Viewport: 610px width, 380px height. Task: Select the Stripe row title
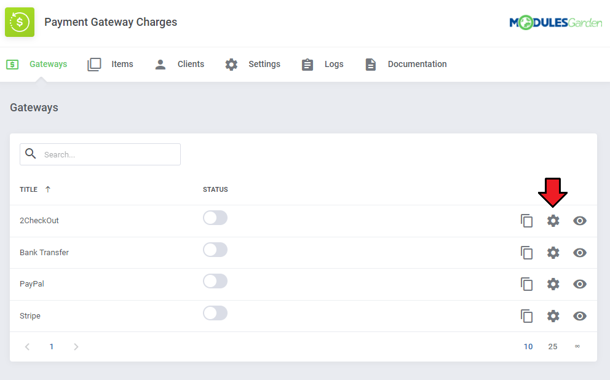coord(30,316)
